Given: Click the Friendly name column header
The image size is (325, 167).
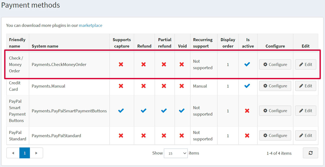Looking at the screenshot, I should [x=17, y=43].
